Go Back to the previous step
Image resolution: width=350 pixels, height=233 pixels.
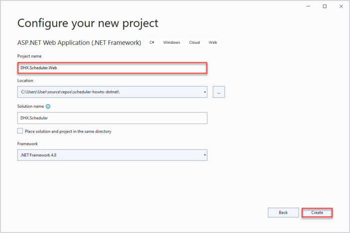click(283, 213)
